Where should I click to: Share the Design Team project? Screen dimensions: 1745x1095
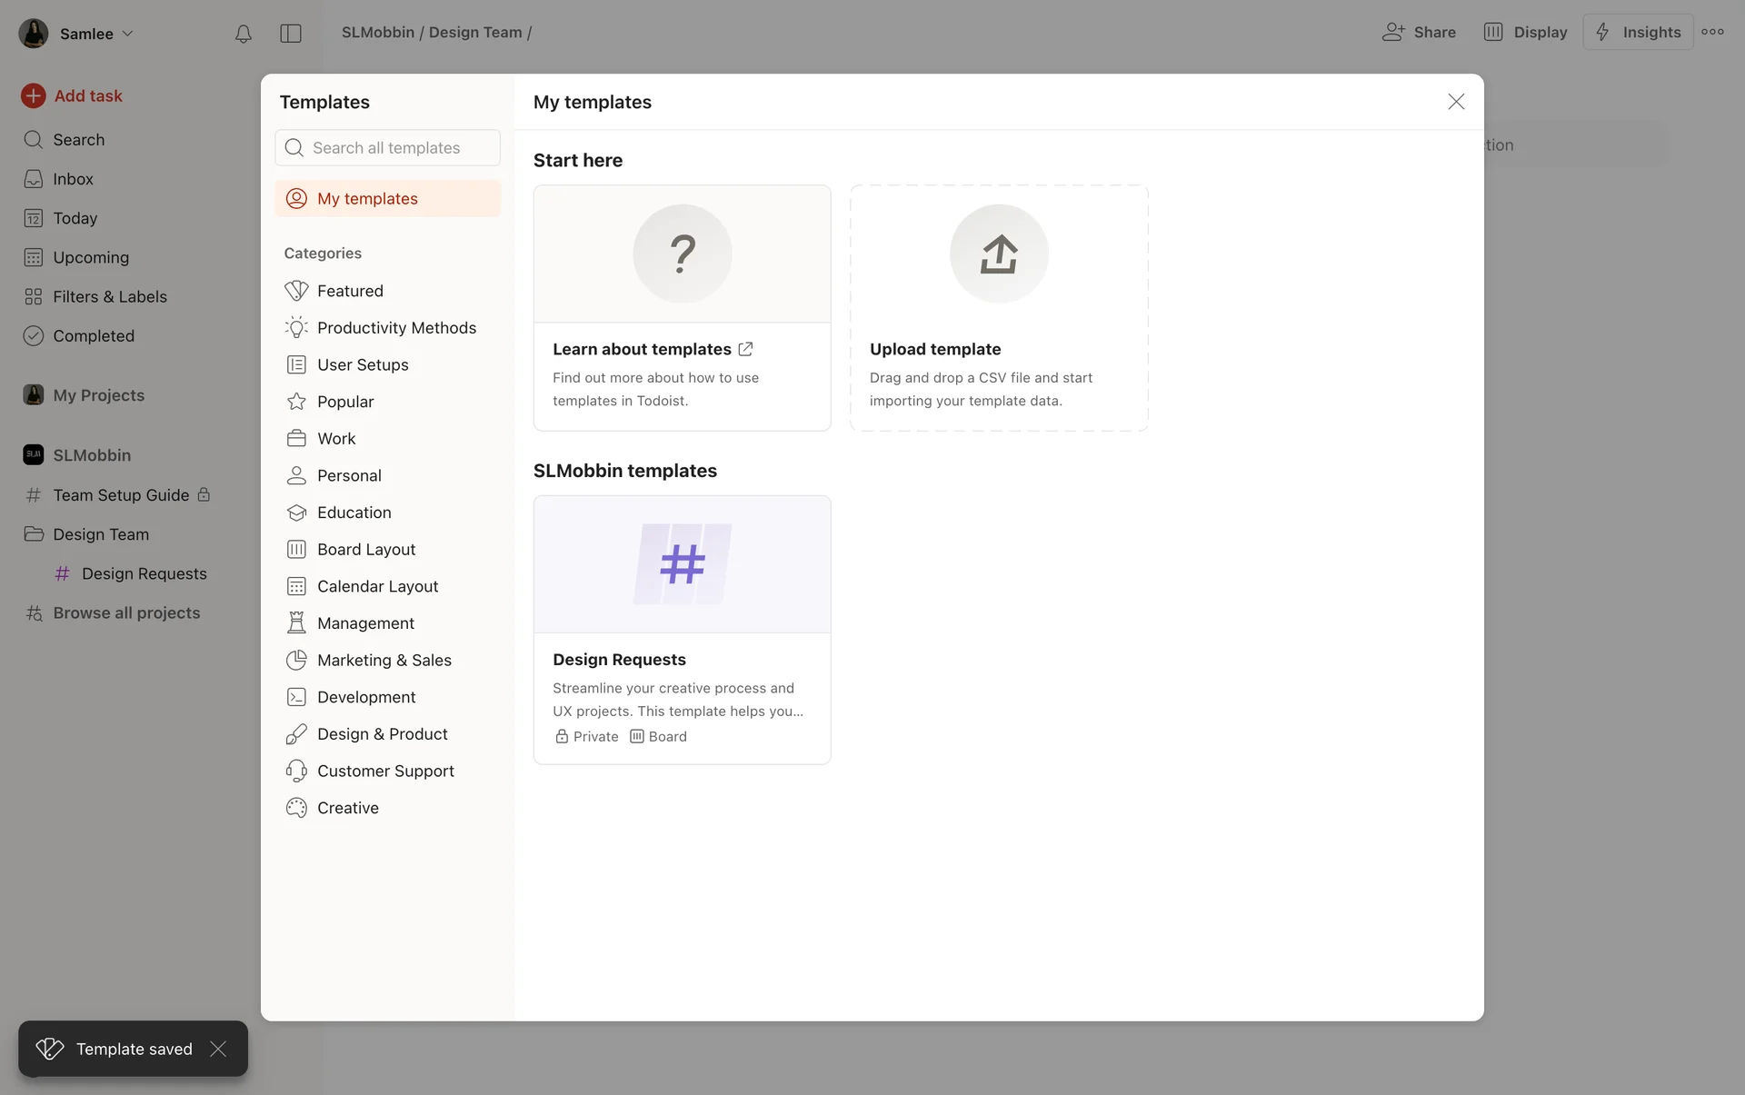(1419, 32)
